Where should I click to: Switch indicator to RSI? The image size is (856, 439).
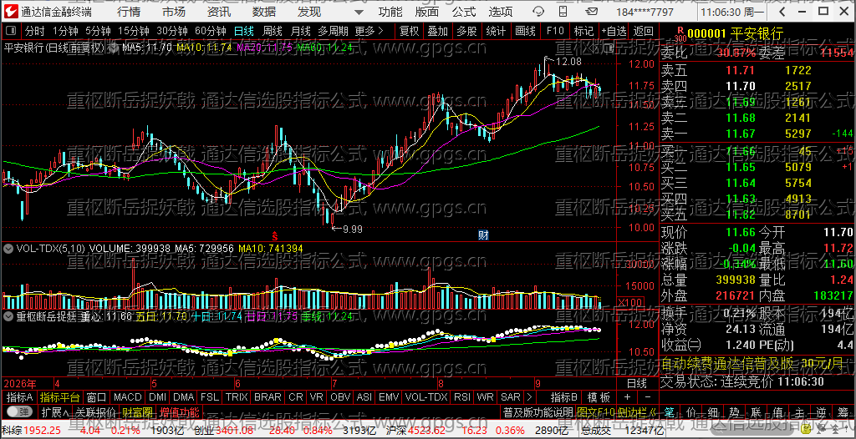(462, 397)
